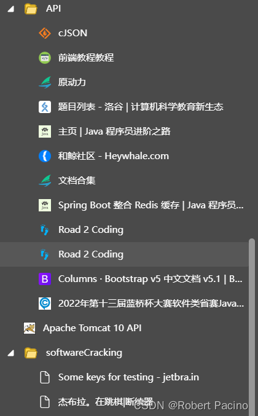Click the sailboat icon beside 原动力
This screenshot has height=416, width=258.
pyautogui.click(x=45, y=82)
